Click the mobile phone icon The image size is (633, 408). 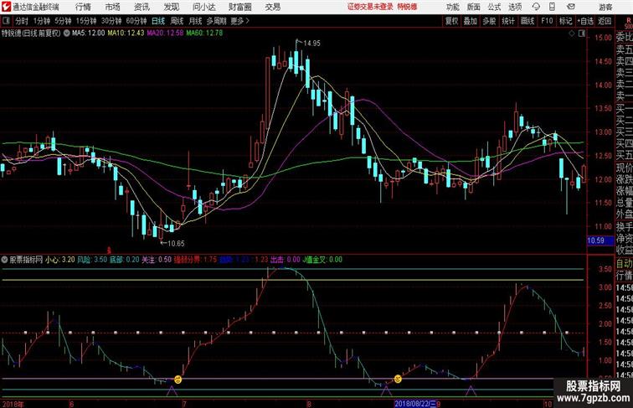553,7
